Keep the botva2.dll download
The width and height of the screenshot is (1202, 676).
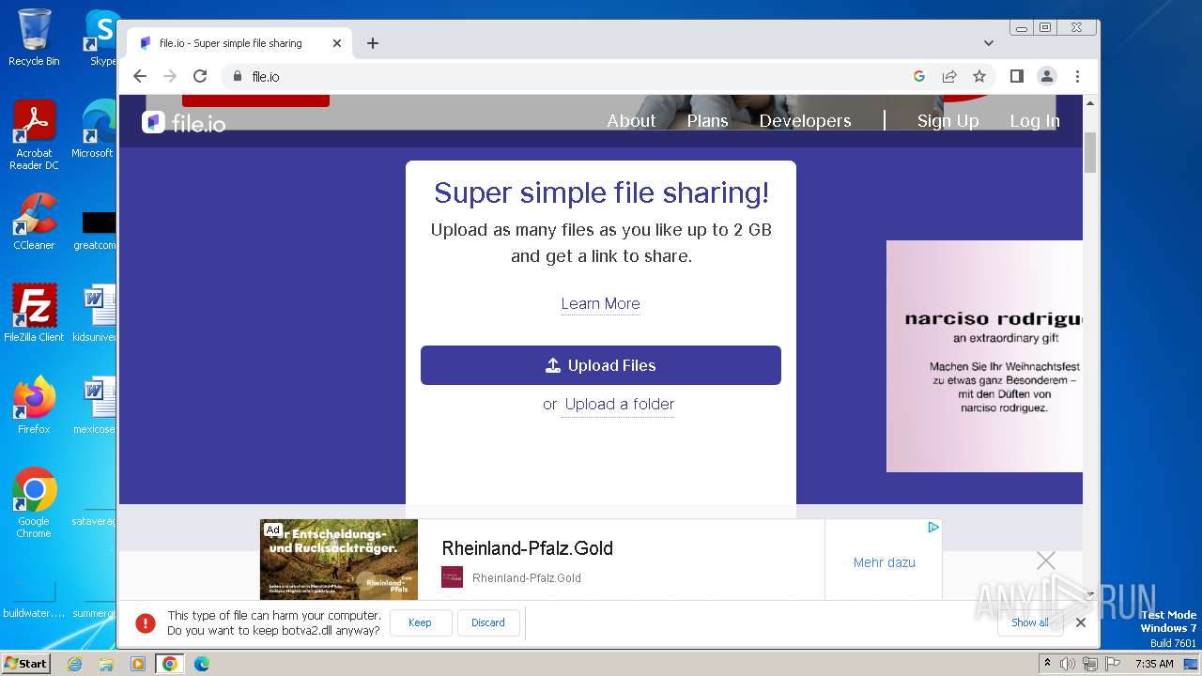[420, 622]
